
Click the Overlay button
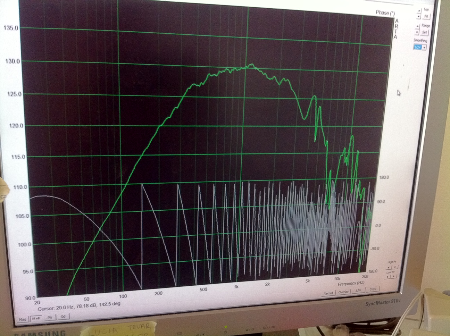click(343, 292)
